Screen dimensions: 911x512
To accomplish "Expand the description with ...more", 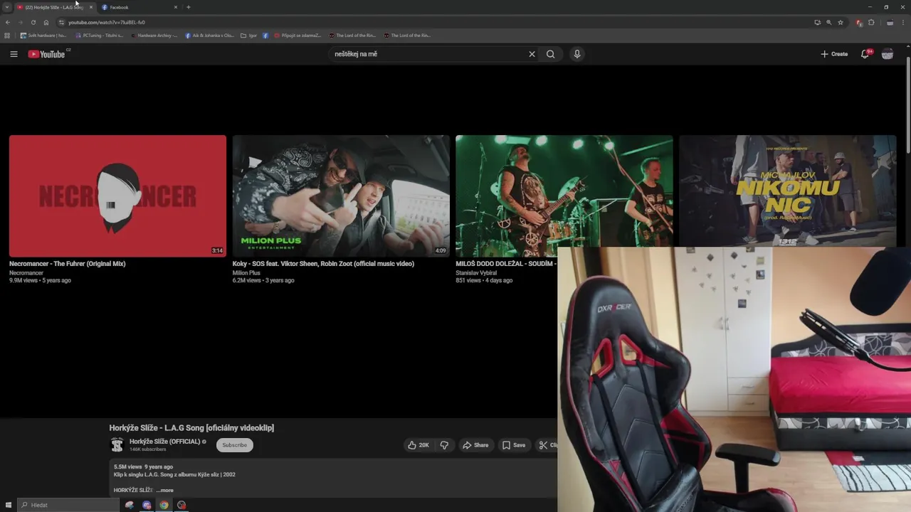I will (164, 490).
